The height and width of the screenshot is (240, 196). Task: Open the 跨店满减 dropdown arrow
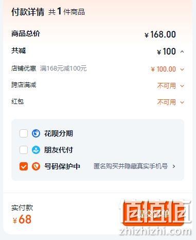coord(182,85)
